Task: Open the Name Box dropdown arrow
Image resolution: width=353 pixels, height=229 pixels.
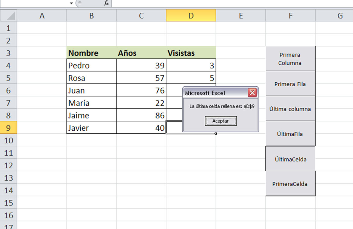Action: 71,3
